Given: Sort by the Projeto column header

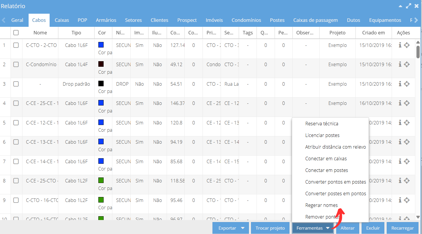Looking at the screenshot, I should 337,33.
